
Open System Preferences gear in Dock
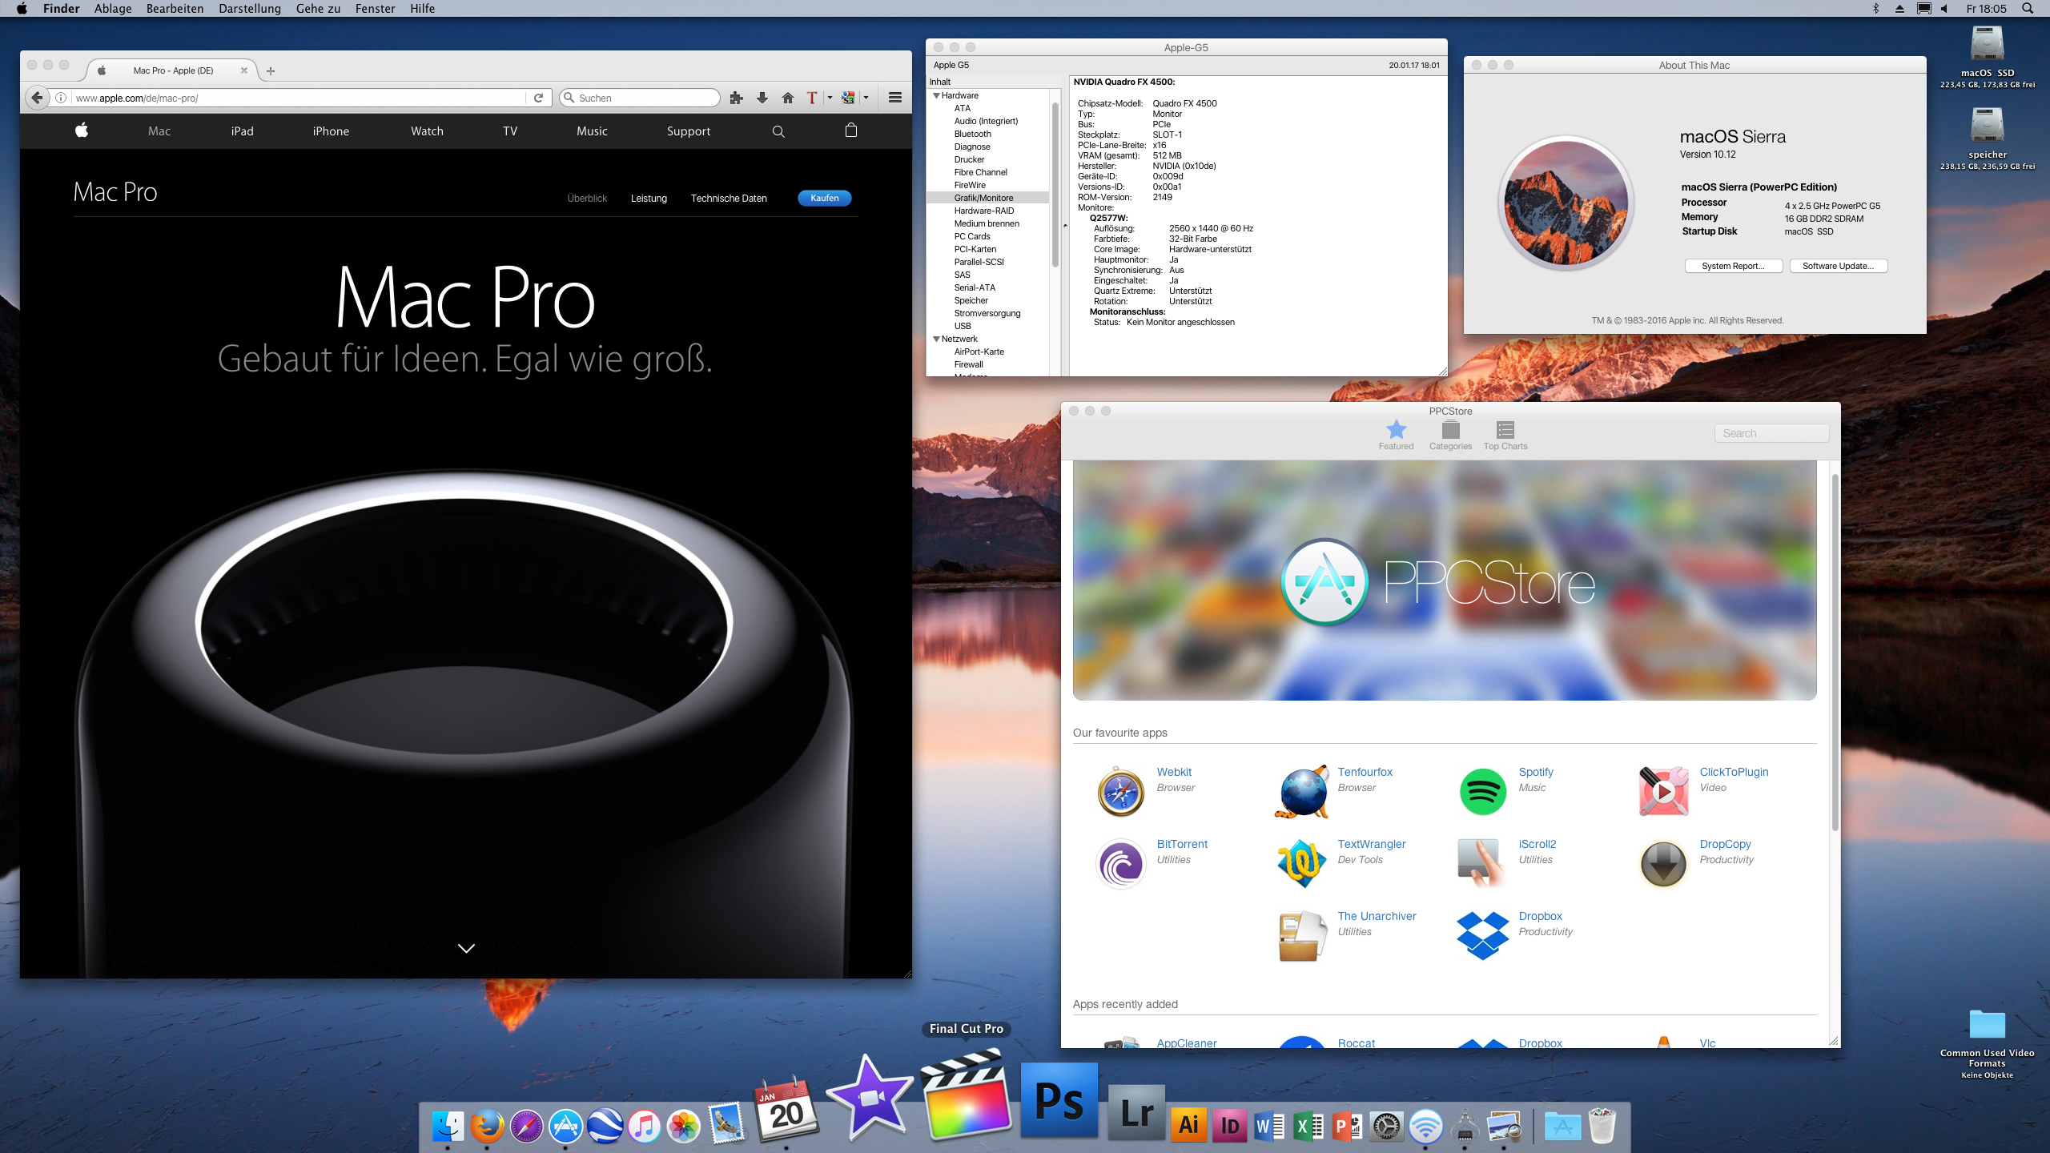(x=1387, y=1127)
